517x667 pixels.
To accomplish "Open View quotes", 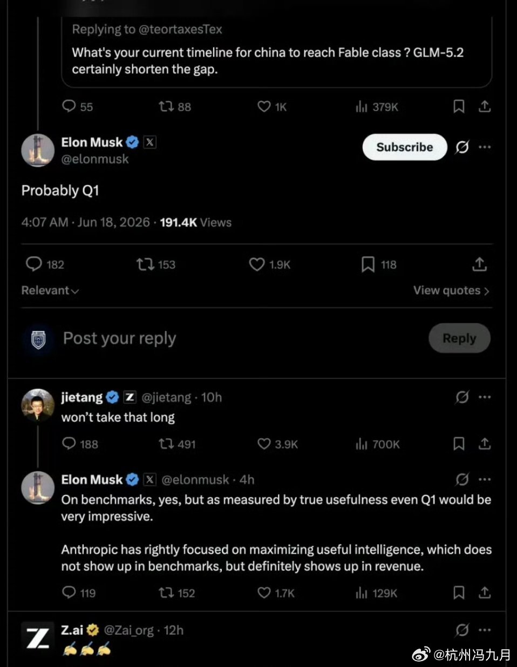I will coord(451,290).
